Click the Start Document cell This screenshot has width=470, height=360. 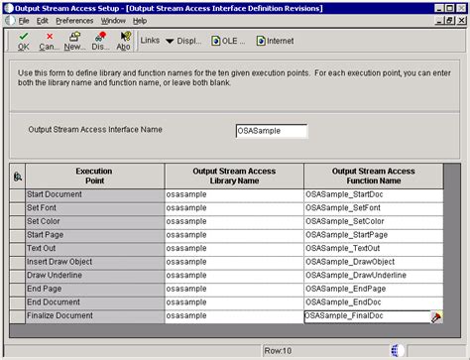(95, 195)
